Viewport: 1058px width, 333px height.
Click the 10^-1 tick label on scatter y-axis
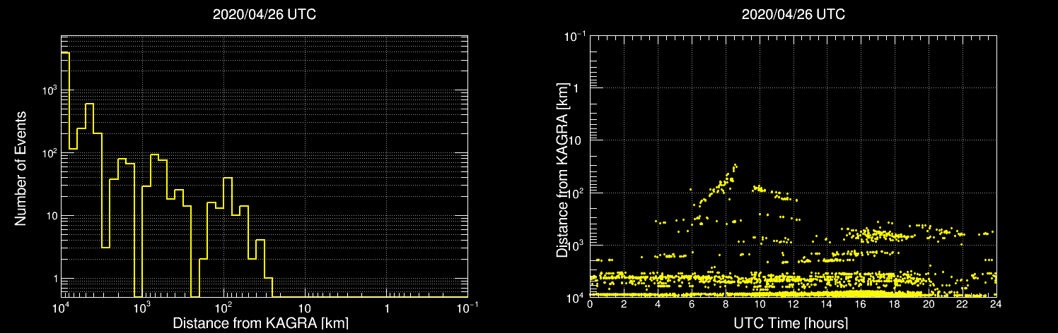coord(576,35)
